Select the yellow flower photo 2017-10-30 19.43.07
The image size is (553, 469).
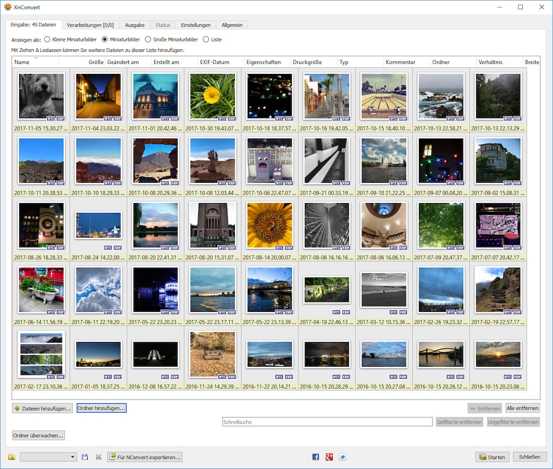click(x=212, y=96)
